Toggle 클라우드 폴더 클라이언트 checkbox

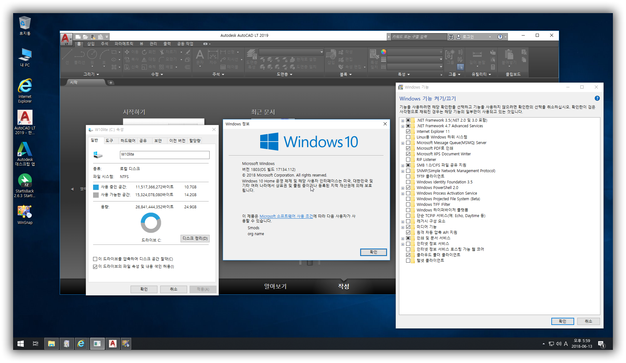408,255
